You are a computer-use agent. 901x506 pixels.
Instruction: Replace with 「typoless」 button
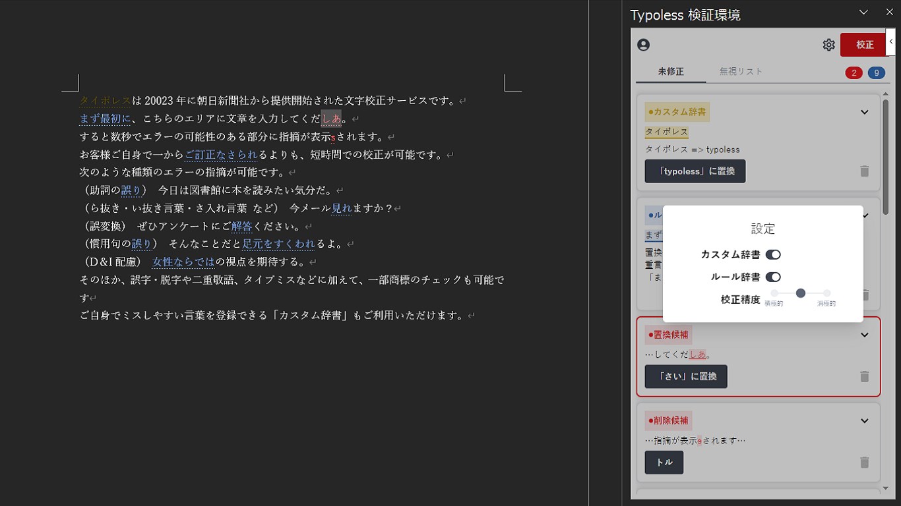(695, 171)
